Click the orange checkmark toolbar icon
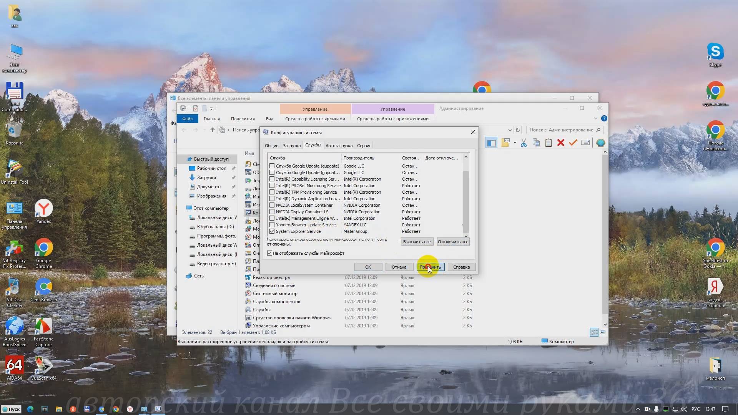 coord(573,143)
